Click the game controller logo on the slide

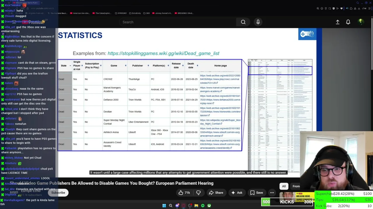(307, 34)
